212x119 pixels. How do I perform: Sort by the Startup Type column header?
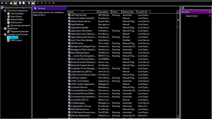129,12
